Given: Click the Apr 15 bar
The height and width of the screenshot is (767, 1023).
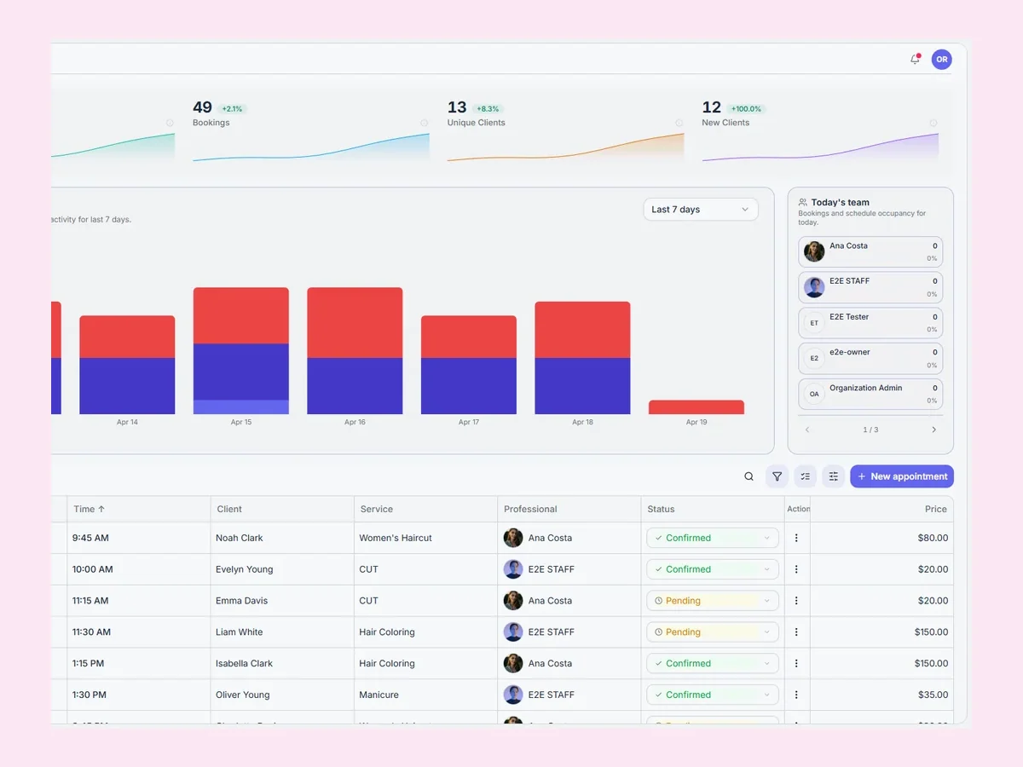Looking at the screenshot, I should (241, 350).
